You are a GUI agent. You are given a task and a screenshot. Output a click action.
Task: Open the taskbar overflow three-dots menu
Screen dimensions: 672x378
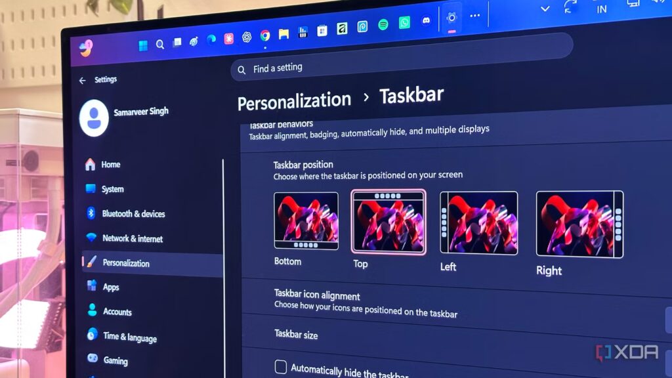click(x=475, y=16)
